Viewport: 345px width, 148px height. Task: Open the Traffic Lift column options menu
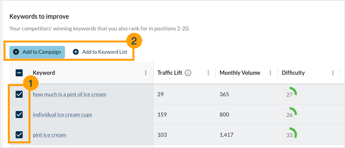click(x=208, y=73)
